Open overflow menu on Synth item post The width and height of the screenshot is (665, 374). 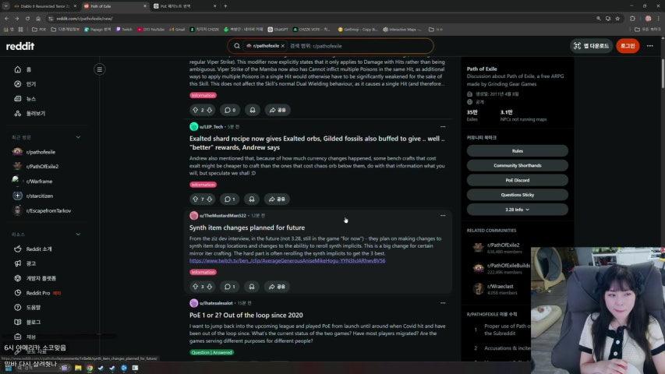point(443,215)
